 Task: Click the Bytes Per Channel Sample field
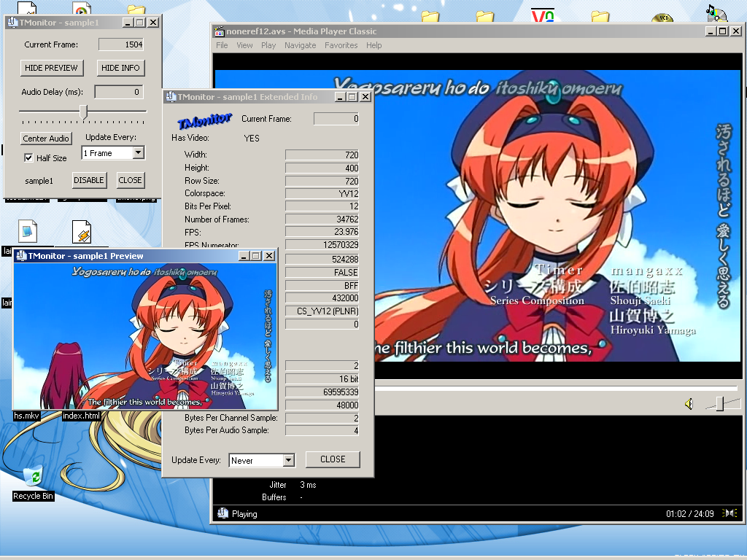point(322,418)
